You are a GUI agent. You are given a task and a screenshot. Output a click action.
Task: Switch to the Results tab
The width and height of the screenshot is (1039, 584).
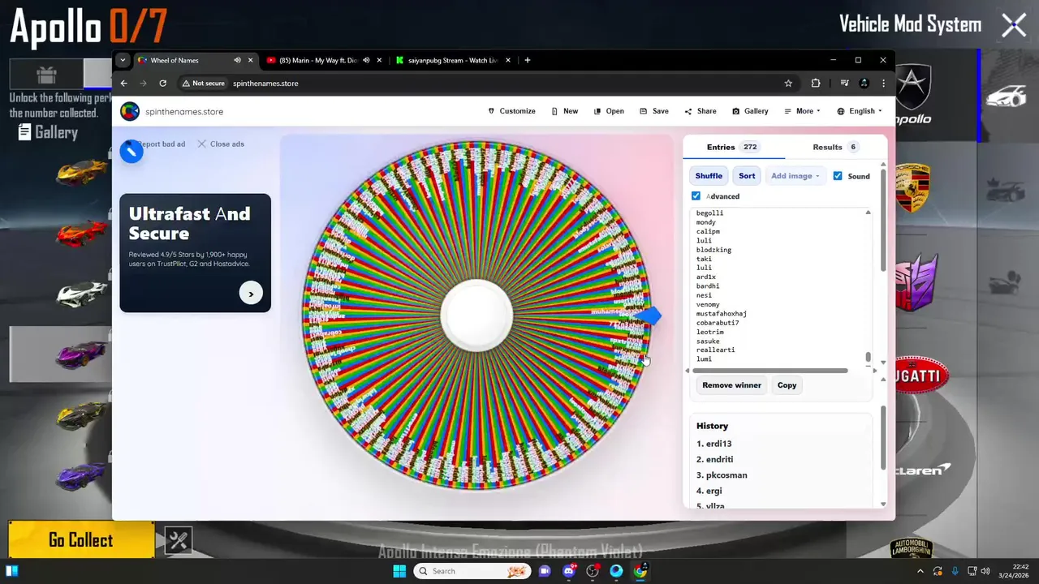[835, 147]
